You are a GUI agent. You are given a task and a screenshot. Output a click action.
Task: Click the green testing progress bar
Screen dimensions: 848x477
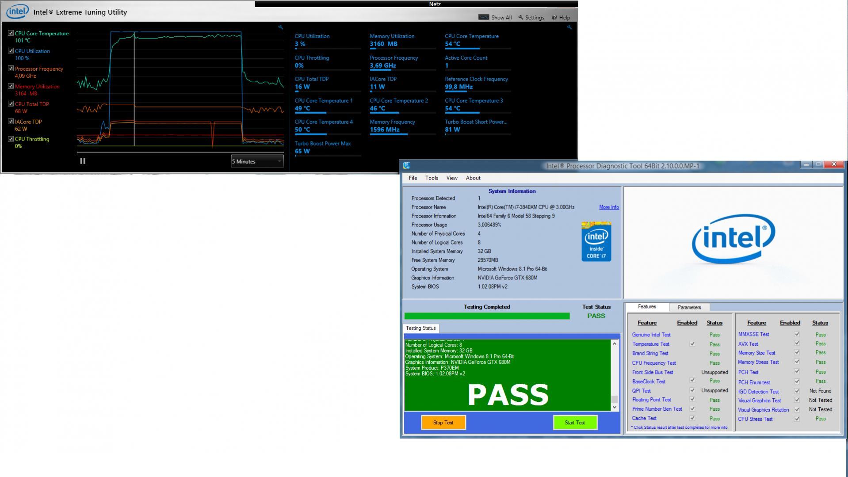487,316
